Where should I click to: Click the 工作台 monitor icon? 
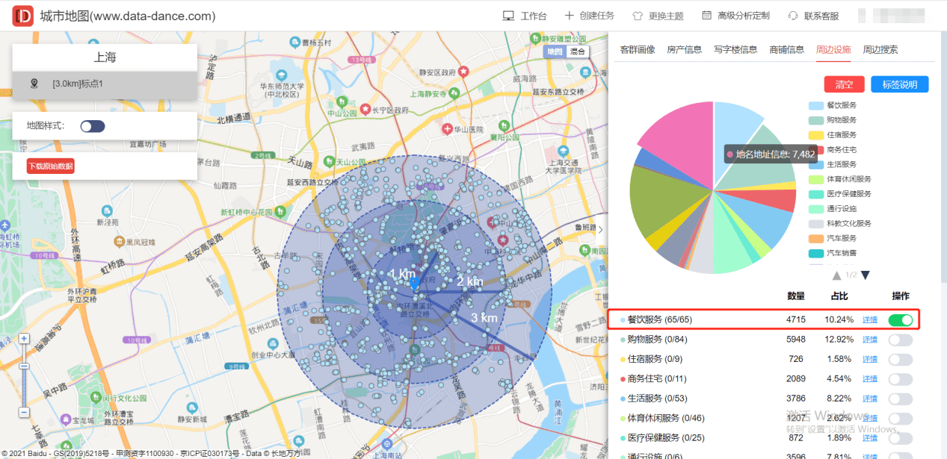click(x=508, y=16)
